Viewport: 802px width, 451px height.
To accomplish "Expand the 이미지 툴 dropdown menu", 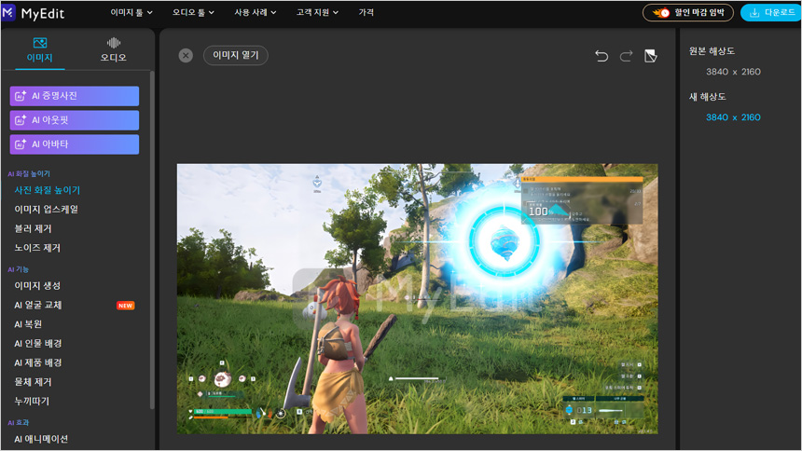I will point(136,13).
